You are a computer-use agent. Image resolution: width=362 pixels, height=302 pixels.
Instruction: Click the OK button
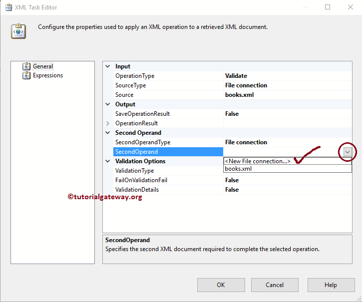coord(221,285)
